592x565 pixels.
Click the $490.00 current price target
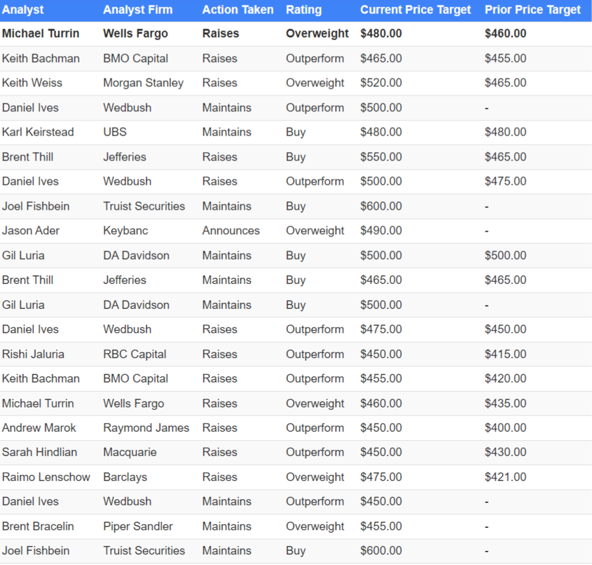pos(381,231)
